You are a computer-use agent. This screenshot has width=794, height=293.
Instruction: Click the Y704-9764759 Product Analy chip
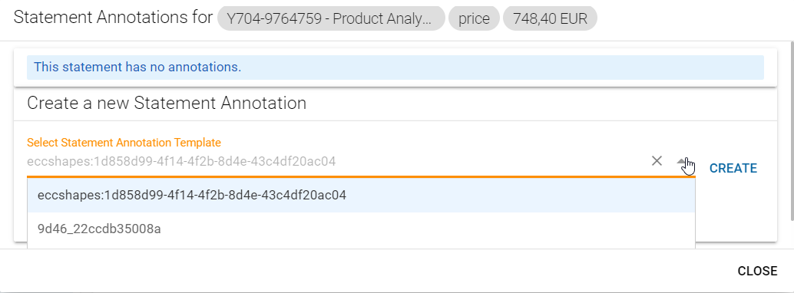point(331,18)
